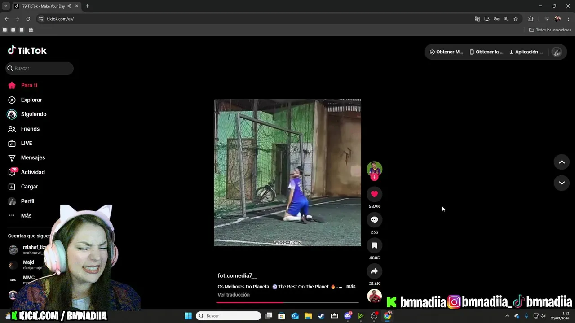Reload the page with the refresh icon
The height and width of the screenshot is (323, 575).
[x=28, y=19]
